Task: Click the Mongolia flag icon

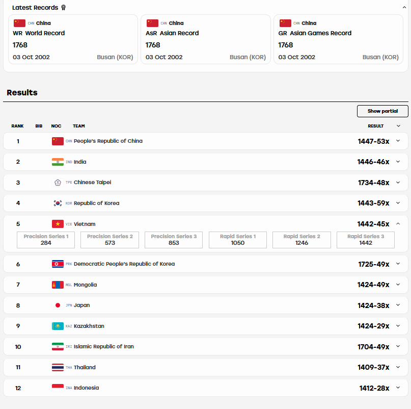Action: click(x=58, y=285)
